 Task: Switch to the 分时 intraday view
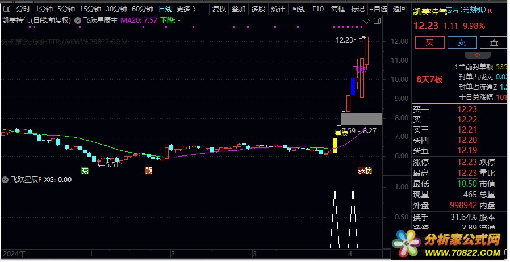[23, 9]
